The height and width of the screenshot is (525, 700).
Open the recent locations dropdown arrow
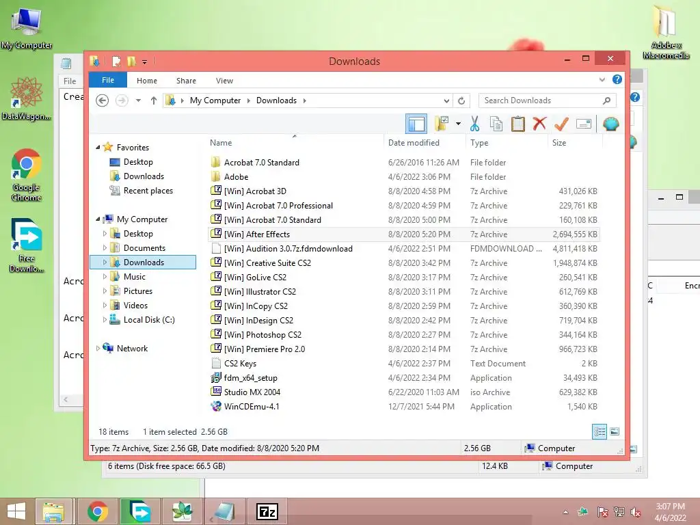[138, 100]
